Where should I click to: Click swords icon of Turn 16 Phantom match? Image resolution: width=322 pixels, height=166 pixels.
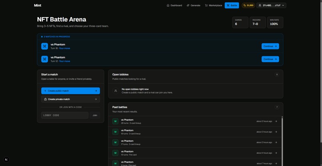(45, 46)
